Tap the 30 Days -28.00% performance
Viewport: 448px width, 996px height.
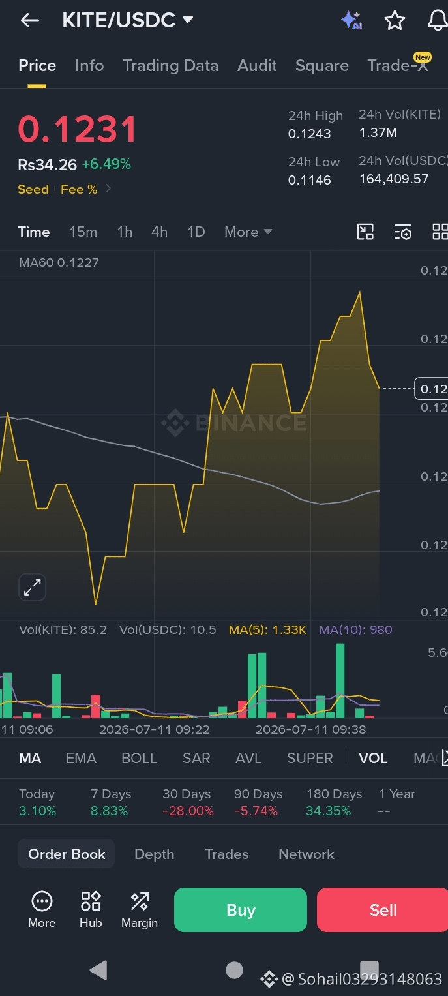tap(188, 802)
